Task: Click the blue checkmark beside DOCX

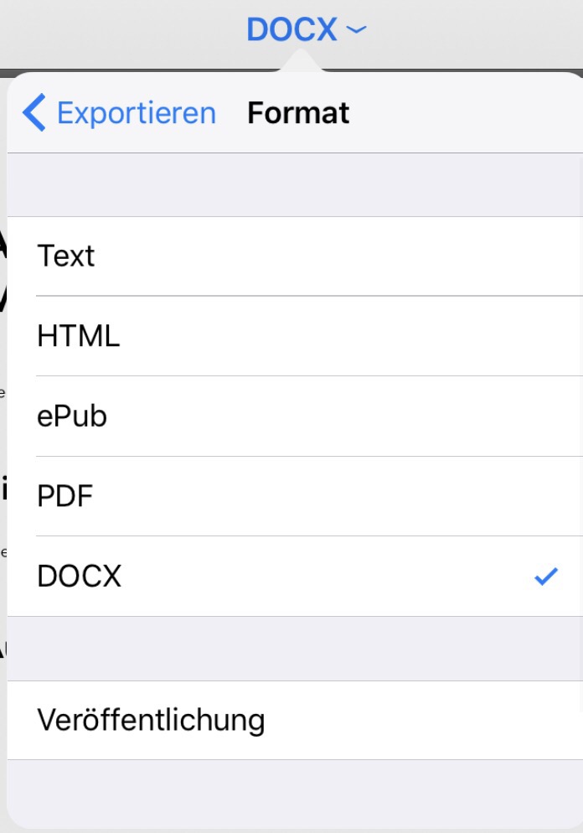Action: pyautogui.click(x=545, y=577)
